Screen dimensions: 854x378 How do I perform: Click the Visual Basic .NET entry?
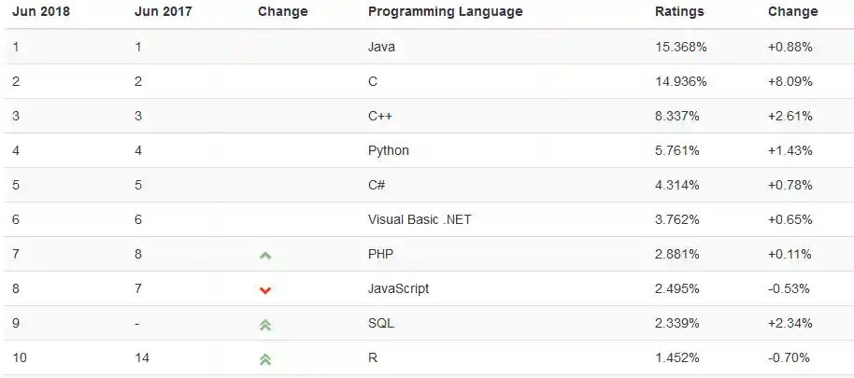[x=420, y=219]
